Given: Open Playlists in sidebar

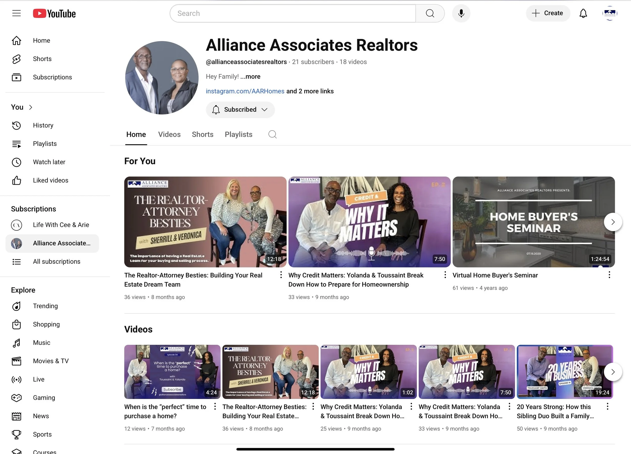Looking at the screenshot, I should pos(52,144).
